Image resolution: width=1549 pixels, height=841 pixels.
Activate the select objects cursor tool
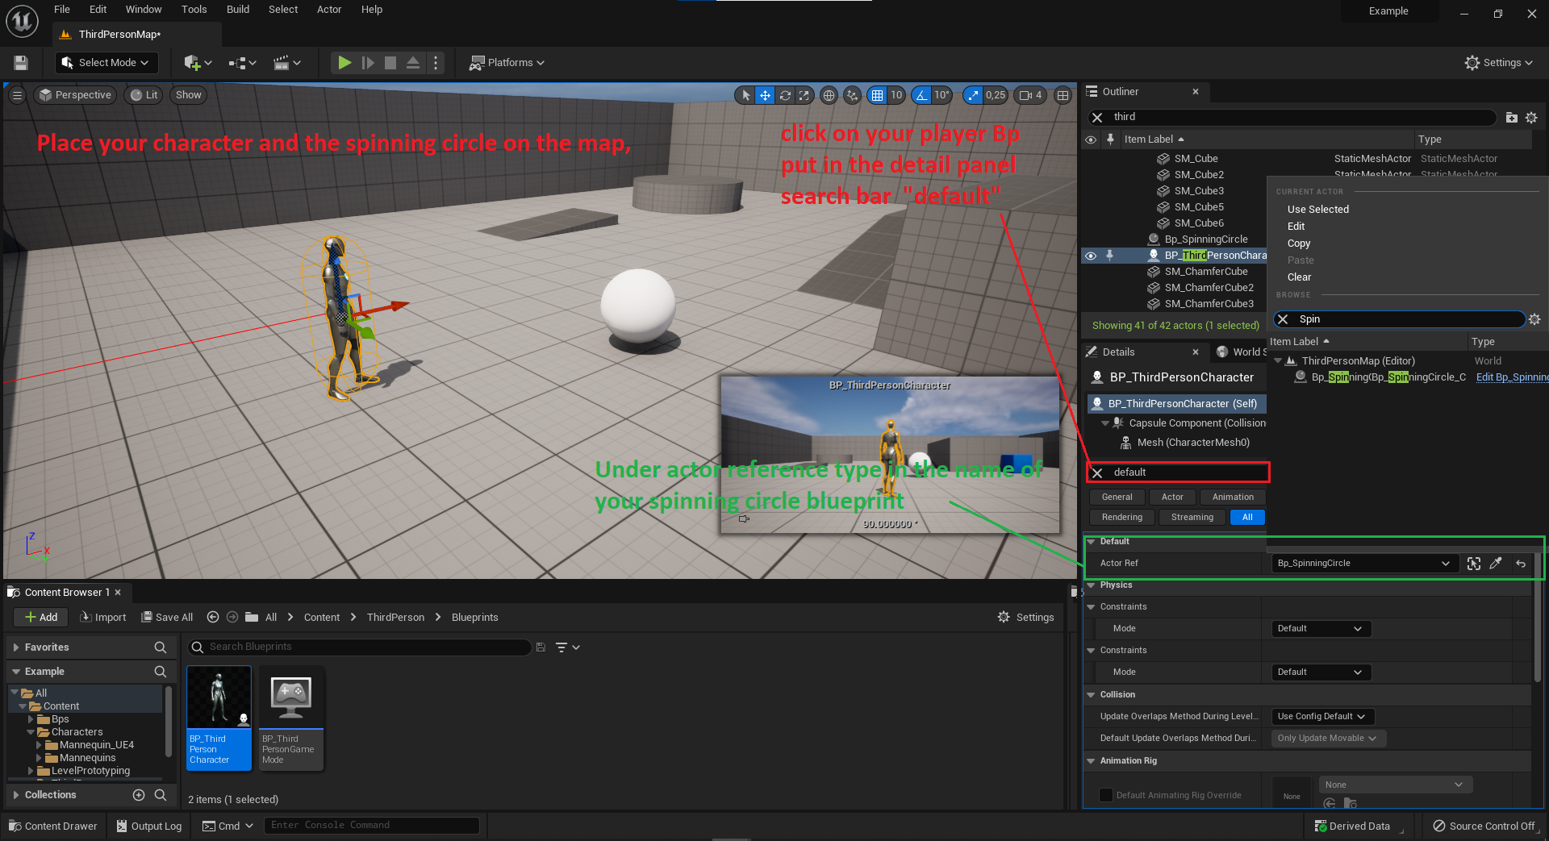[x=745, y=95]
